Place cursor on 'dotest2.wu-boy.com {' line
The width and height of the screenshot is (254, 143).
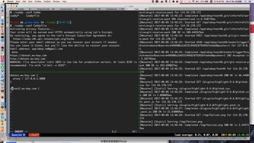click(x=25, y=89)
